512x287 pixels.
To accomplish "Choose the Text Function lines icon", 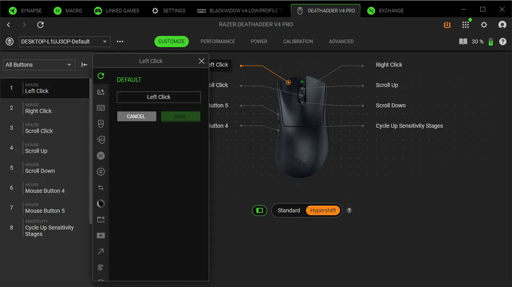I will pos(101,267).
